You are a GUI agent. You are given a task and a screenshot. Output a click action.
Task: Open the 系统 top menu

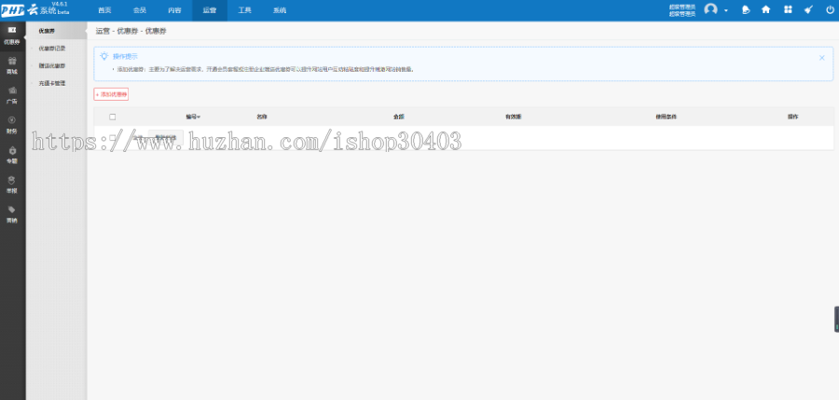pos(280,10)
